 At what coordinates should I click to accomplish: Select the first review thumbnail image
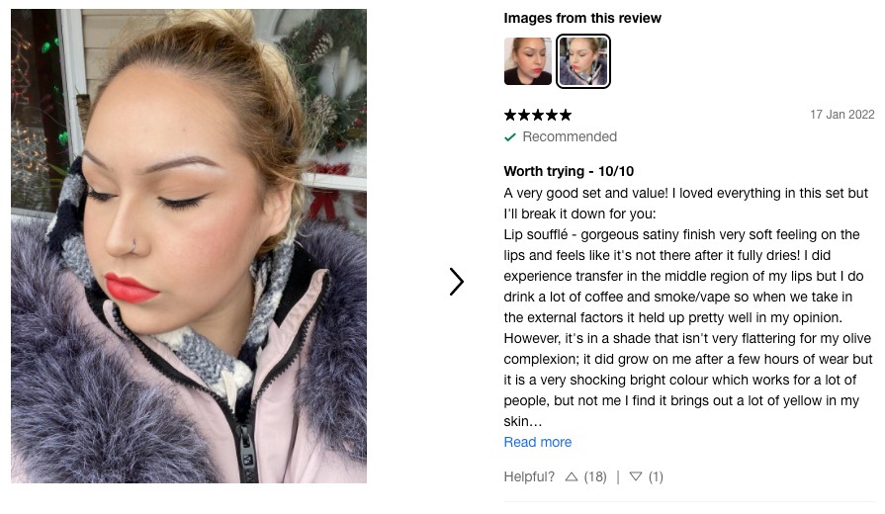point(528,61)
